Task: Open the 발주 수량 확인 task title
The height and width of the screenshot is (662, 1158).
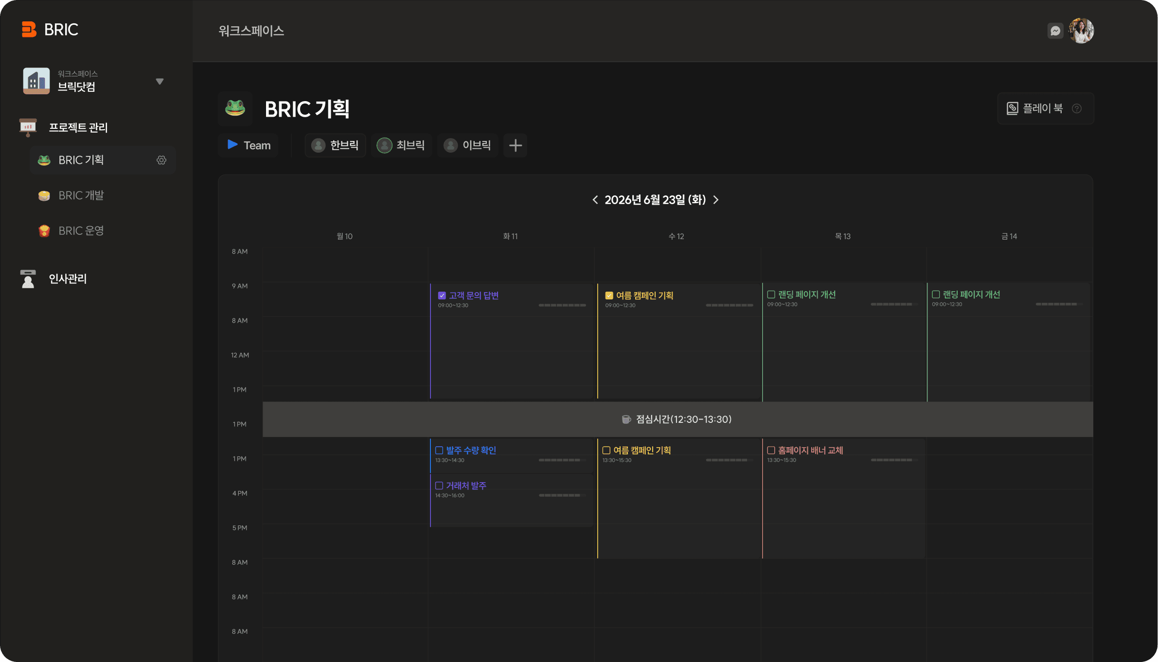Action: [x=471, y=450]
